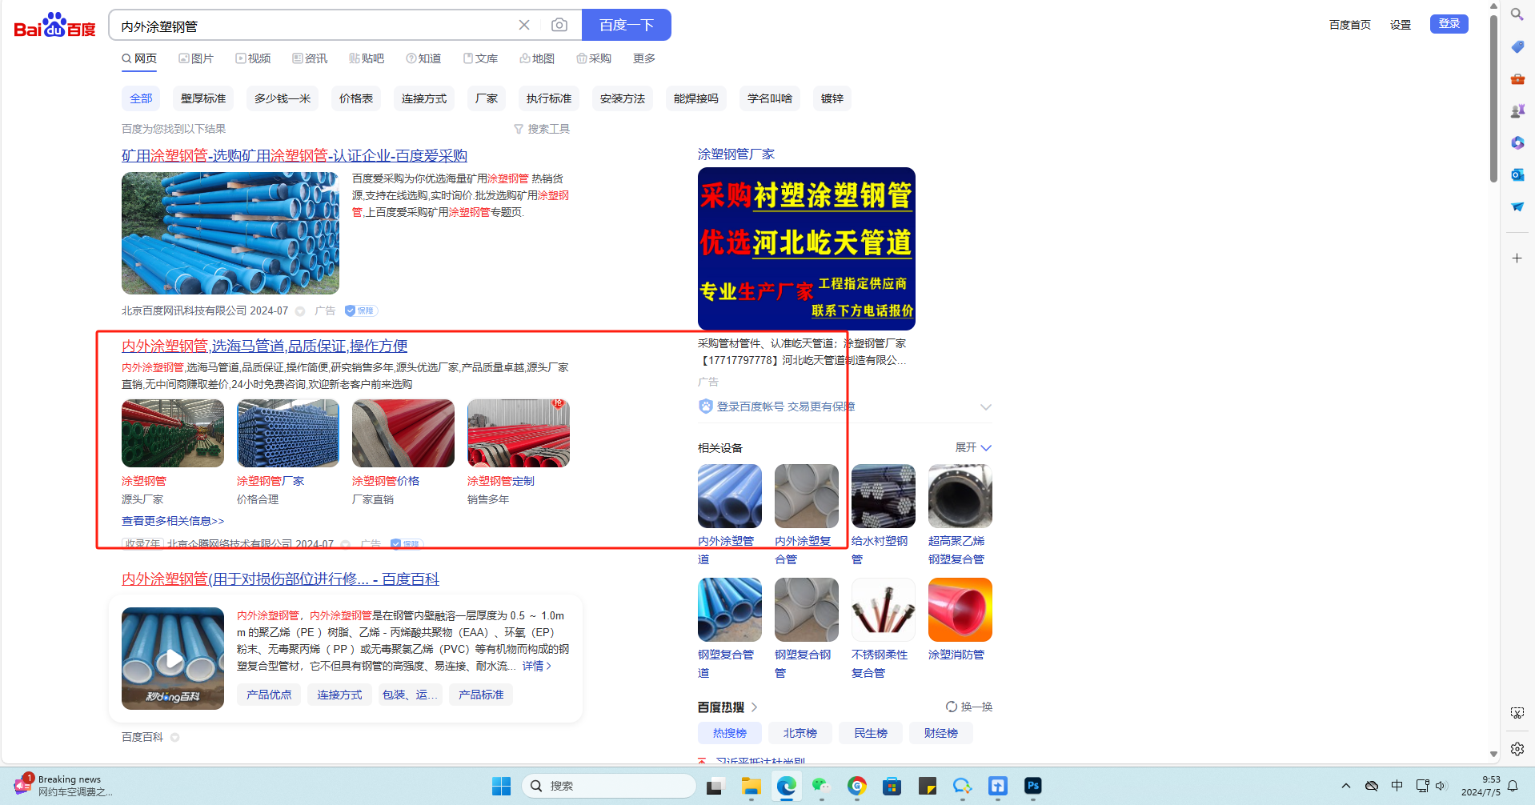Open File Explorer from the taskbar
The width and height of the screenshot is (1535, 805).
pyautogui.click(x=751, y=786)
